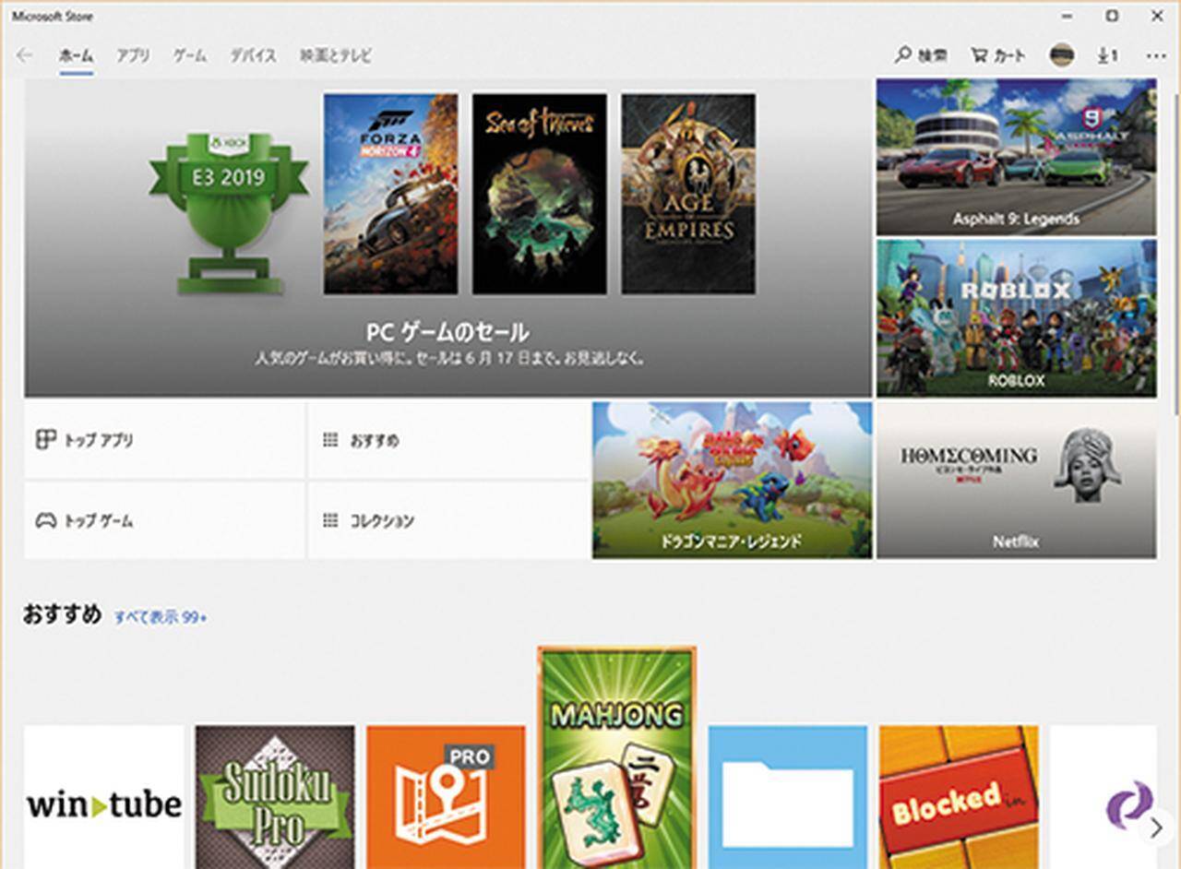The width and height of the screenshot is (1181, 869).
Task: Switch to the アプリ tab
Action: click(x=133, y=56)
